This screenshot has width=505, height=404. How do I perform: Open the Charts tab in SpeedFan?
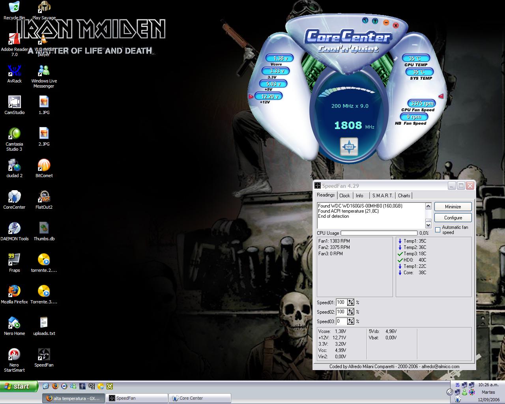coord(404,195)
